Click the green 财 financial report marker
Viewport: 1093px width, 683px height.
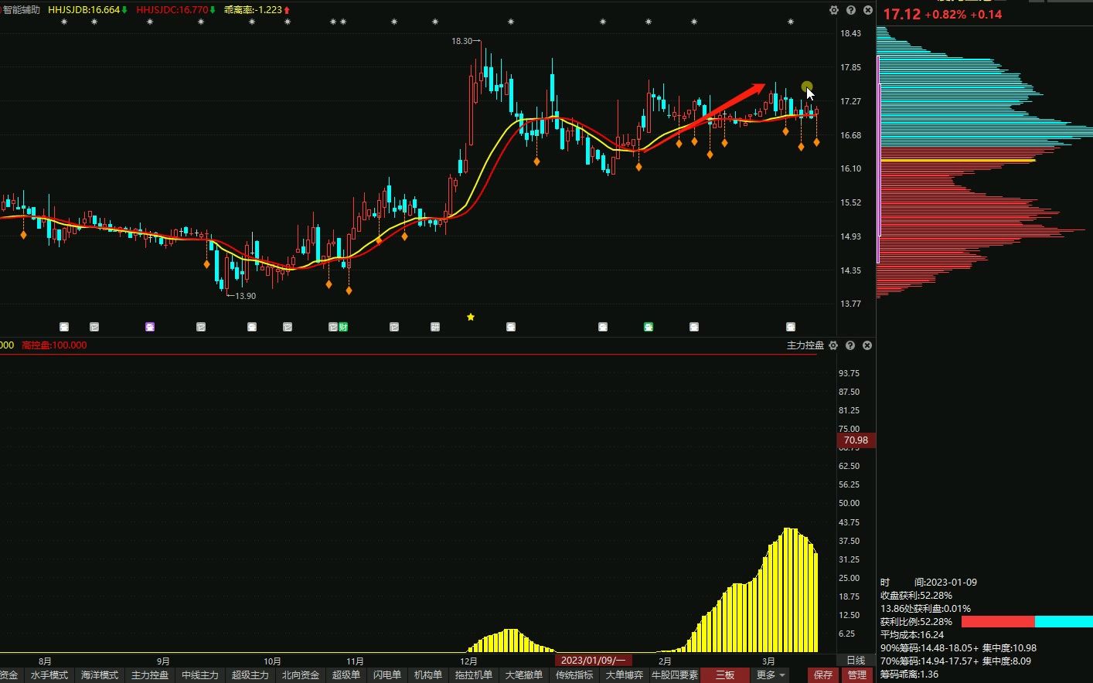pos(343,327)
